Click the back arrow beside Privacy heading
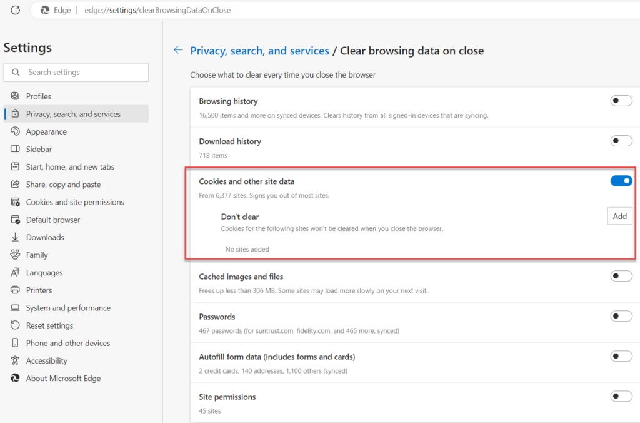Viewport: 640px width, 423px height. point(179,50)
